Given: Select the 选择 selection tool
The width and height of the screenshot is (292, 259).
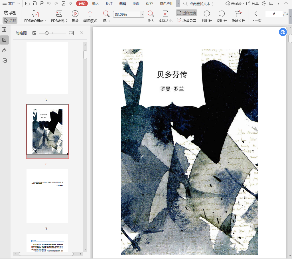Looking at the screenshot, I should [x=10, y=20].
